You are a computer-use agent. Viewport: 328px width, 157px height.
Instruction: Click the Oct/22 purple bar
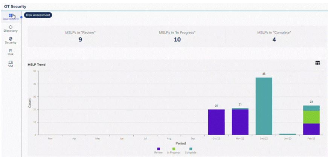(x=216, y=122)
